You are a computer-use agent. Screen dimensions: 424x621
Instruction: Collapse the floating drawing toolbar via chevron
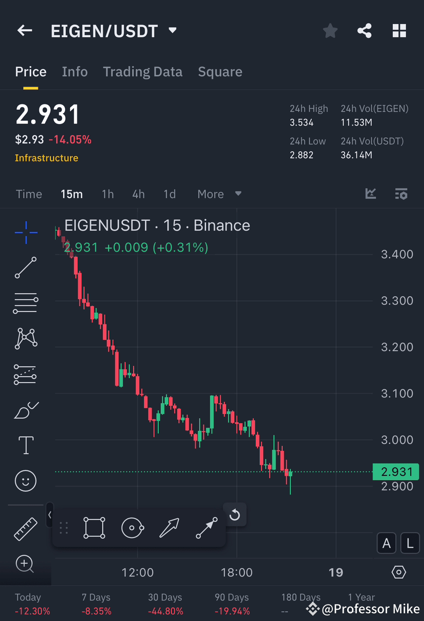49,515
